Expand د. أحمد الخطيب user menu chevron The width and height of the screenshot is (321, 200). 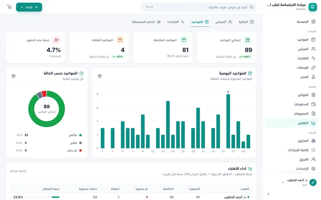pyautogui.click(x=283, y=182)
